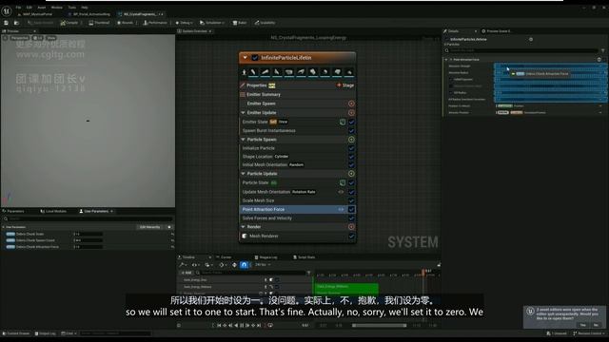Toggle the Spawn Burst Instantaneous module checkbox
Viewport: 609px width, 342px height.
(x=351, y=131)
